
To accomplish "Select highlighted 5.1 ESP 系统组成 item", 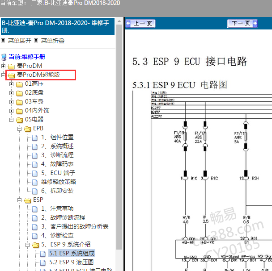I will (x=72, y=254).
